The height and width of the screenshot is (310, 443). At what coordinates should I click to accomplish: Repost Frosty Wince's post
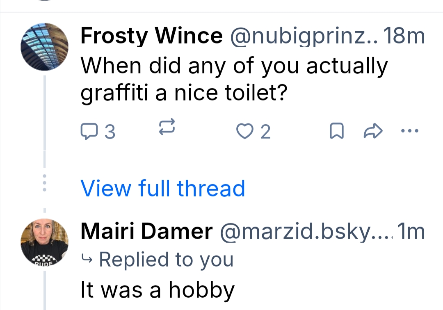click(167, 127)
